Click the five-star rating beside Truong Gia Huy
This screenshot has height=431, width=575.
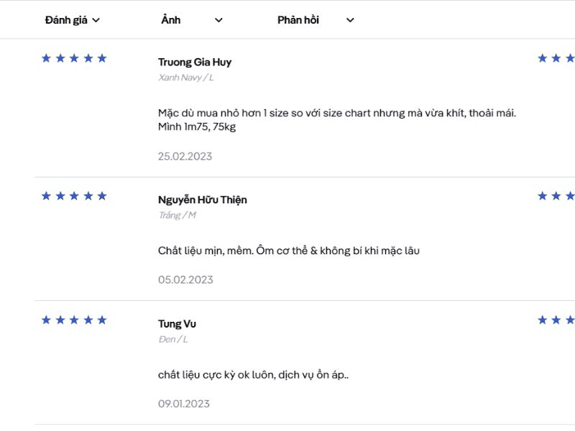74,58
